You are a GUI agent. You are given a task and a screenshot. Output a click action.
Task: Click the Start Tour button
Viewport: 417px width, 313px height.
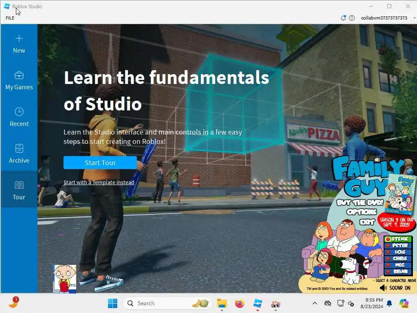(x=100, y=163)
